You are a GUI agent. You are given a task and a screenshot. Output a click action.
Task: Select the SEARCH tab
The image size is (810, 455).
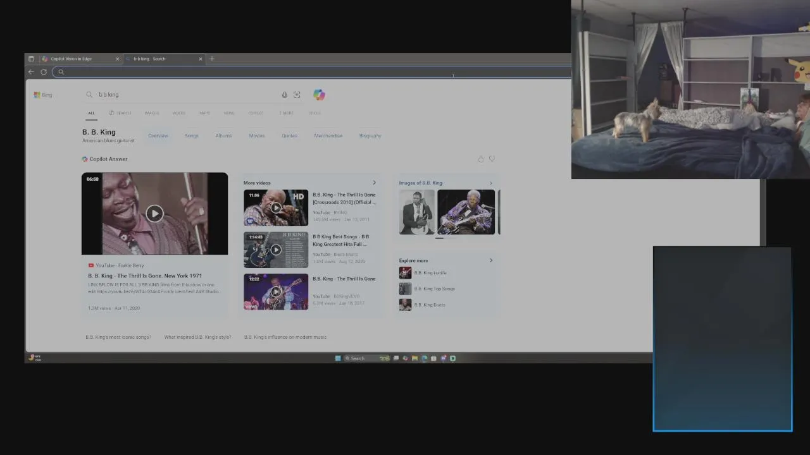pos(120,113)
